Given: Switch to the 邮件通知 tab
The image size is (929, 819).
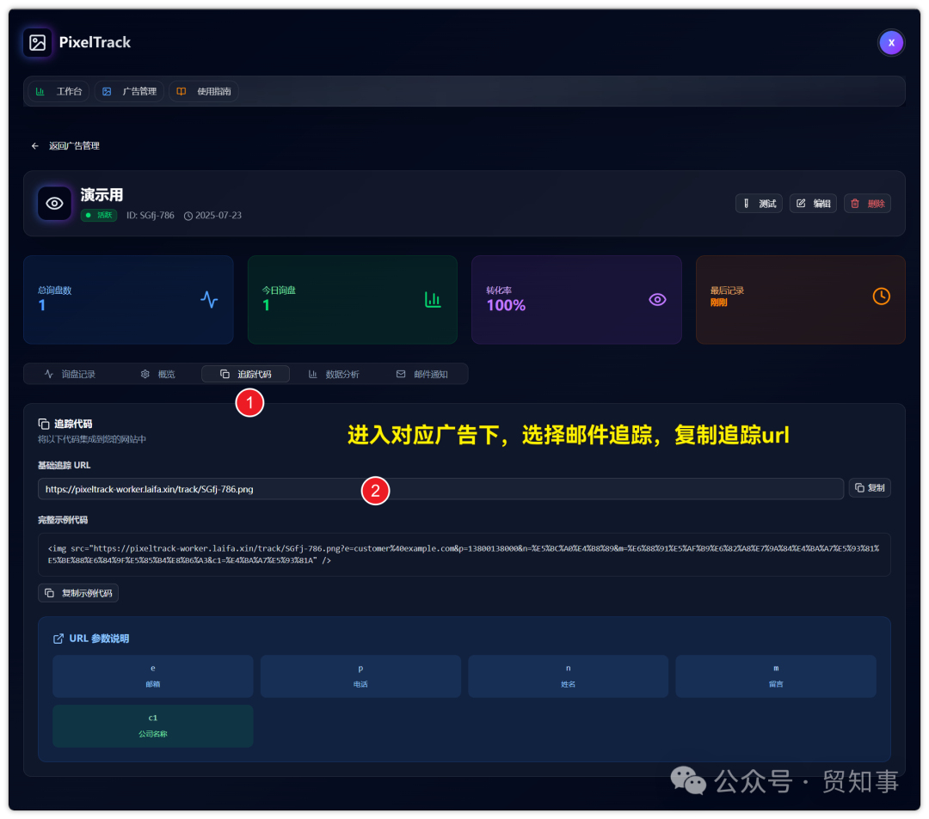Looking at the screenshot, I should click(421, 374).
